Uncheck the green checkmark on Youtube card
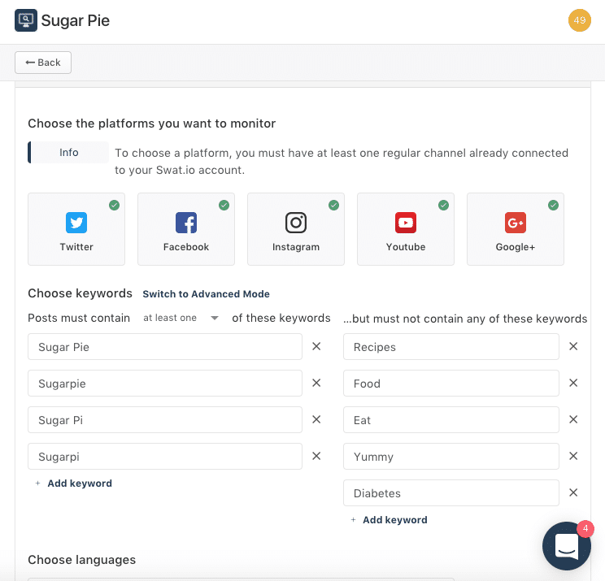 pyautogui.click(x=444, y=205)
